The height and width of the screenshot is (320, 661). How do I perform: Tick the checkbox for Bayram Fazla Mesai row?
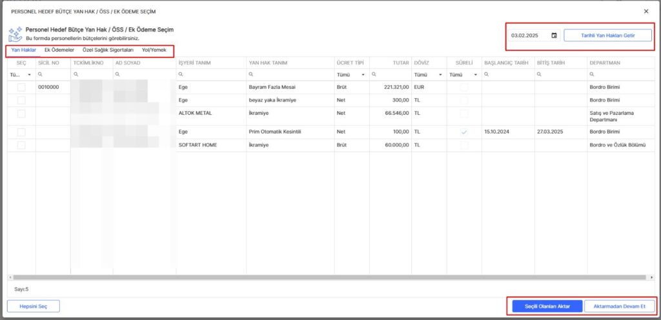[21, 87]
